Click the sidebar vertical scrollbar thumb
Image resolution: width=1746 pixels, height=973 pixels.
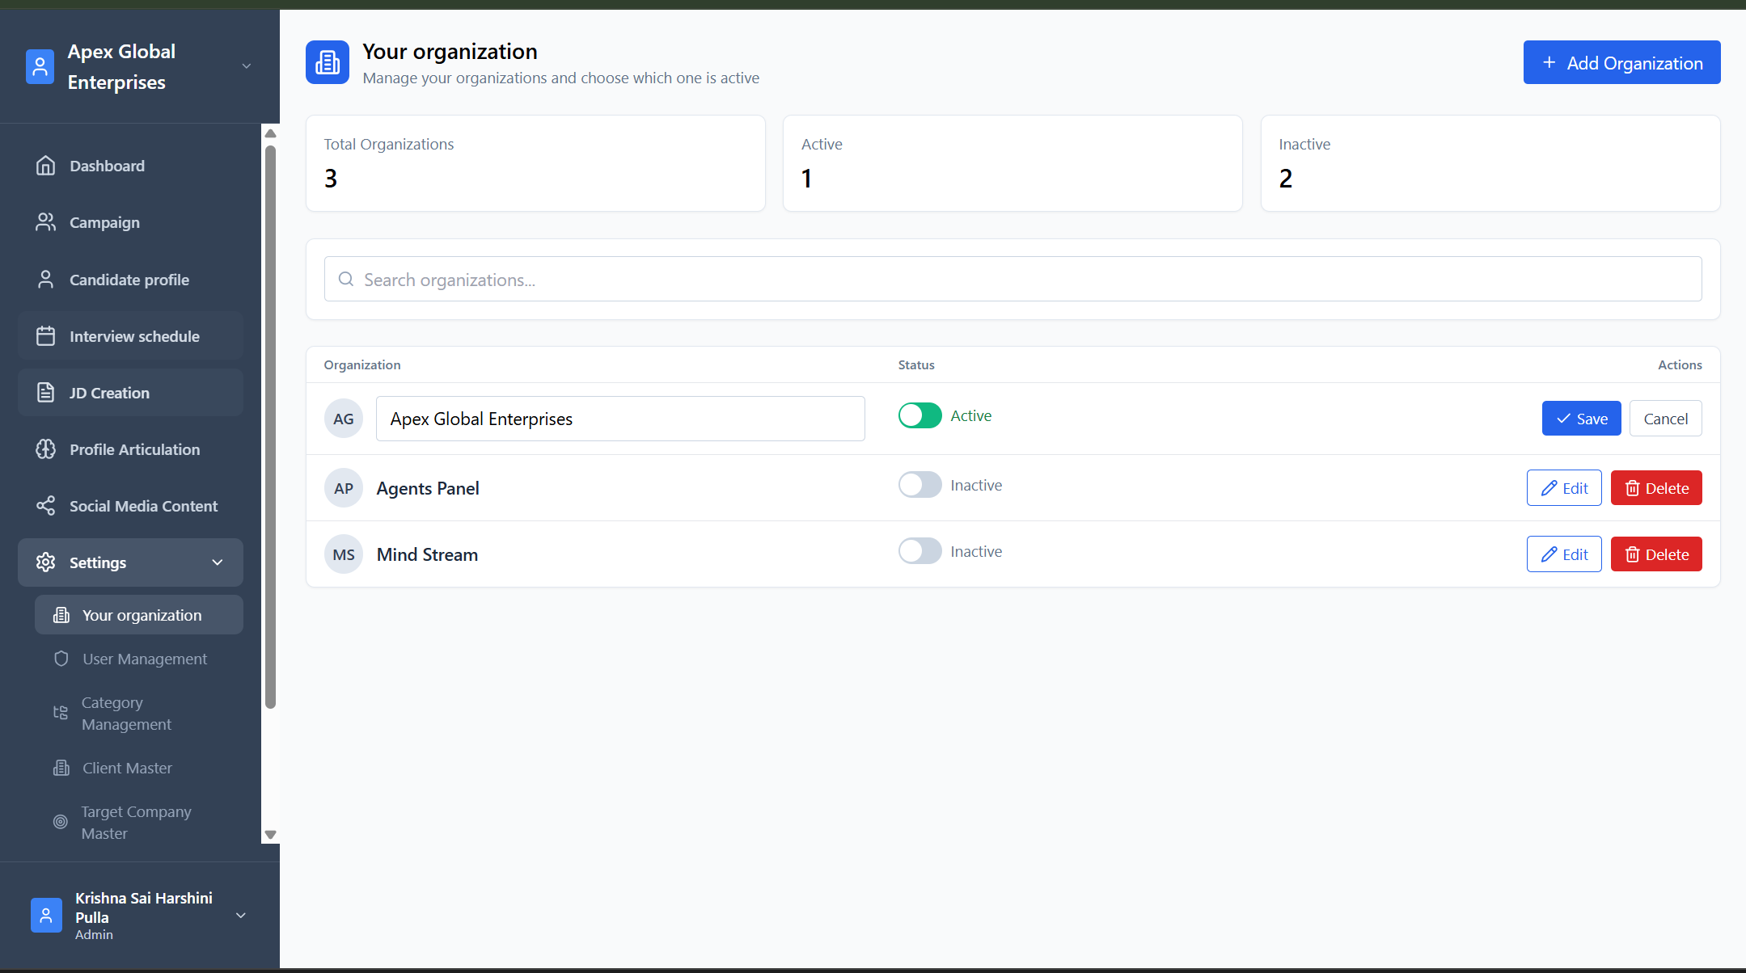(270, 426)
